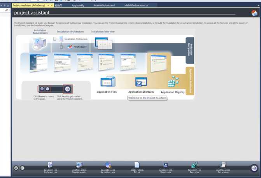Screen dimensions: 261x178
Task: Select the third installer dialog thumbnail
Action: 85,62
